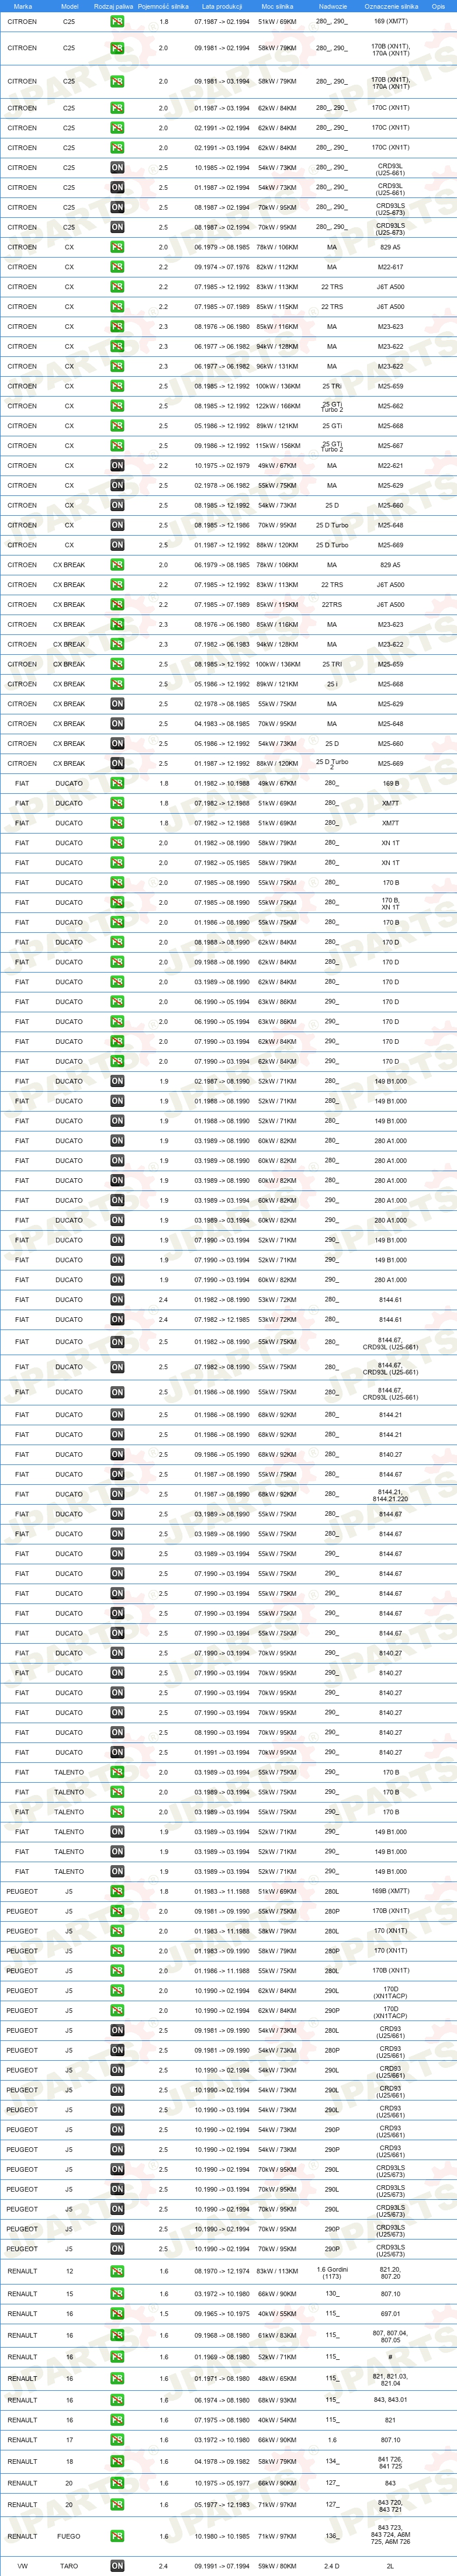This screenshot has width=457, height=2576.
Task: Click diesel icon in Ducato 2.4 07.1982 - 12.1985 row
Action: (117, 1320)
